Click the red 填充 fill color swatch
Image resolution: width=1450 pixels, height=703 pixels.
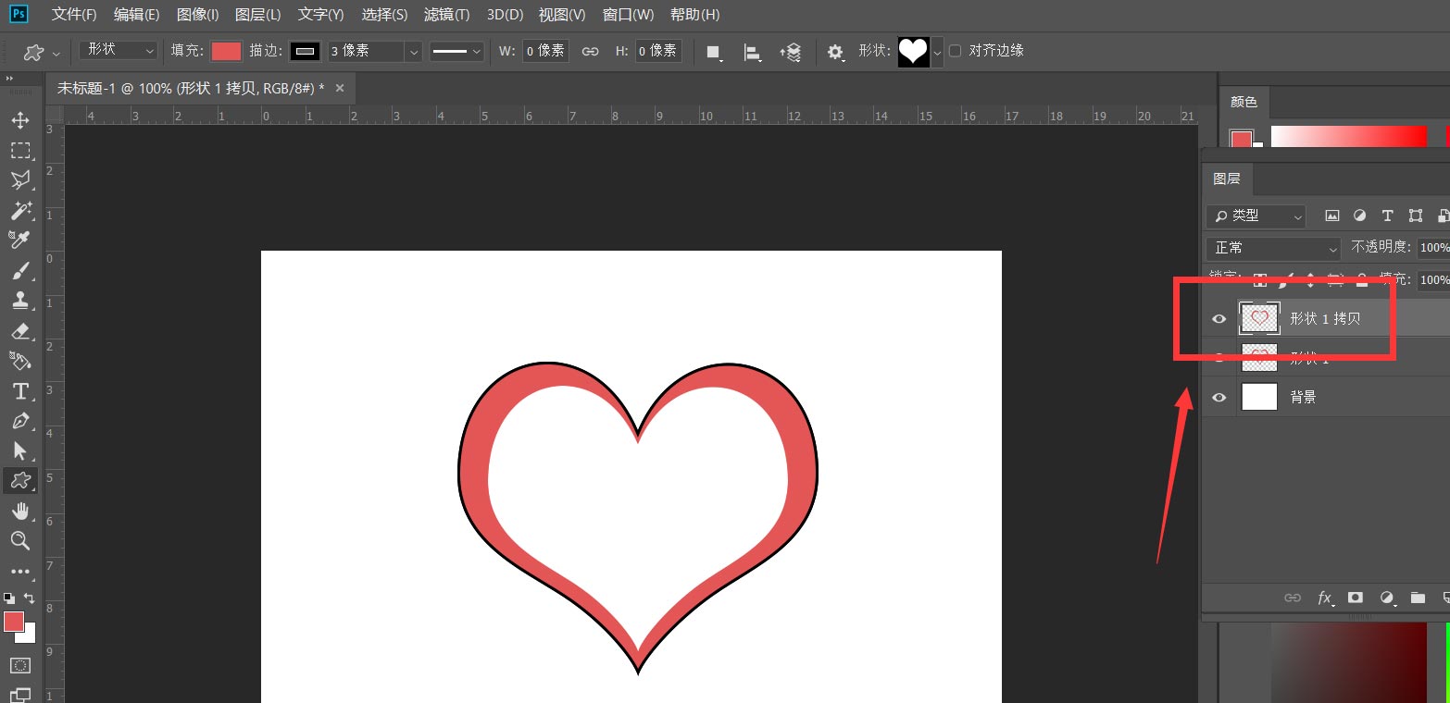pyautogui.click(x=226, y=51)
